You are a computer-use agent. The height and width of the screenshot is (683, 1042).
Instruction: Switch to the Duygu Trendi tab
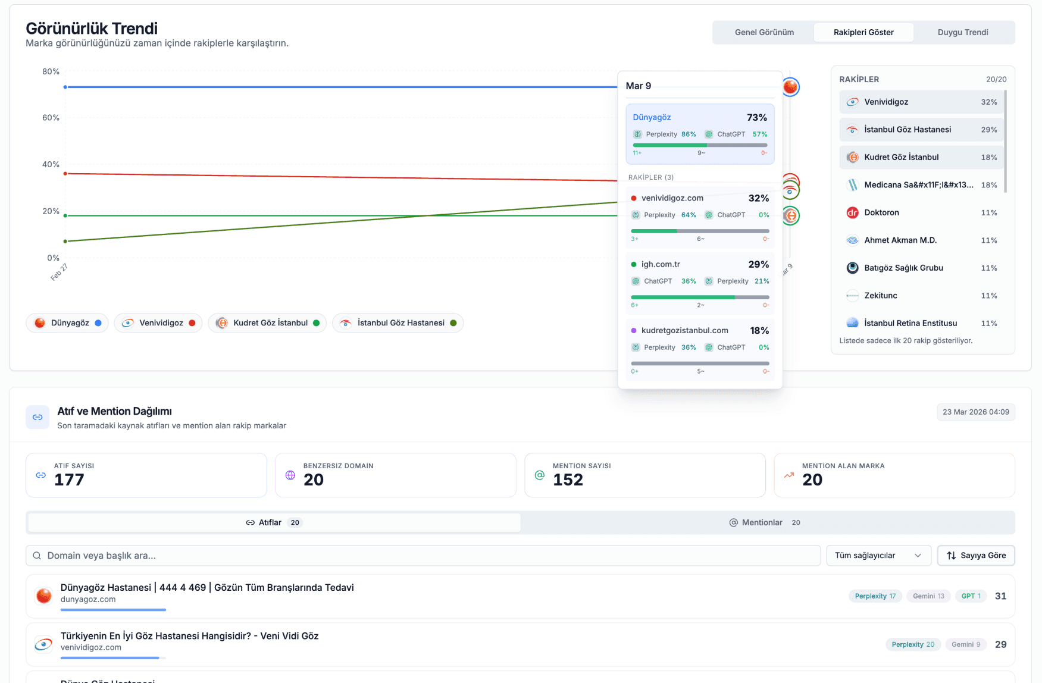click(x=962, y=33)
